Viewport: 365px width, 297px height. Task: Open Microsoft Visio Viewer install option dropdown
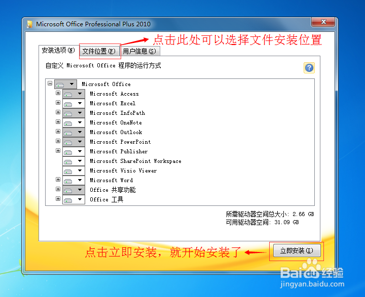pyautogui.click(x=74, y=171)
